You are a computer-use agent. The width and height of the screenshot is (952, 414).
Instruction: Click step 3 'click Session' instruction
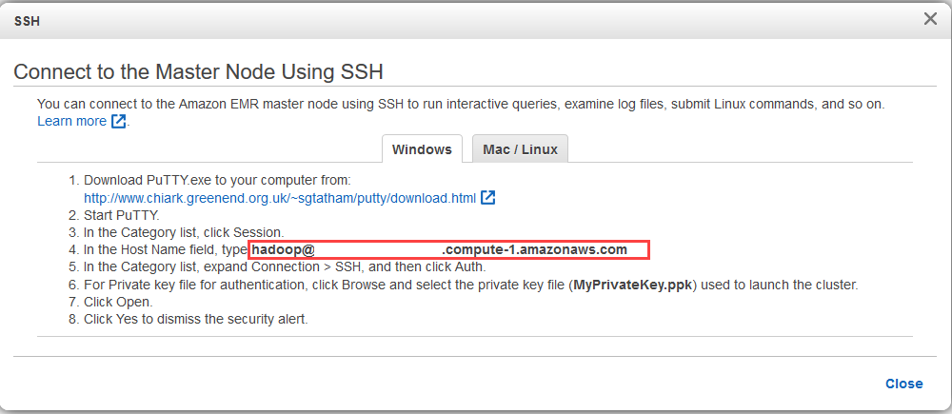pos(184,232)
